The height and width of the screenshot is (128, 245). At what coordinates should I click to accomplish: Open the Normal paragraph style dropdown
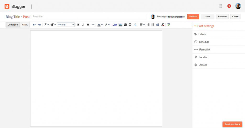66,25
